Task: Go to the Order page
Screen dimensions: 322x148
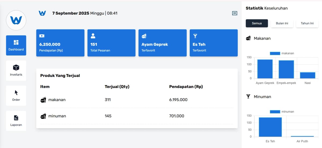Action: coord(16,95)
